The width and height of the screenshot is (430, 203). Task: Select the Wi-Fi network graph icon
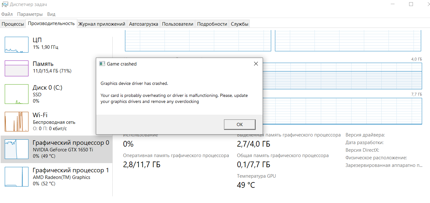point(16,122)
